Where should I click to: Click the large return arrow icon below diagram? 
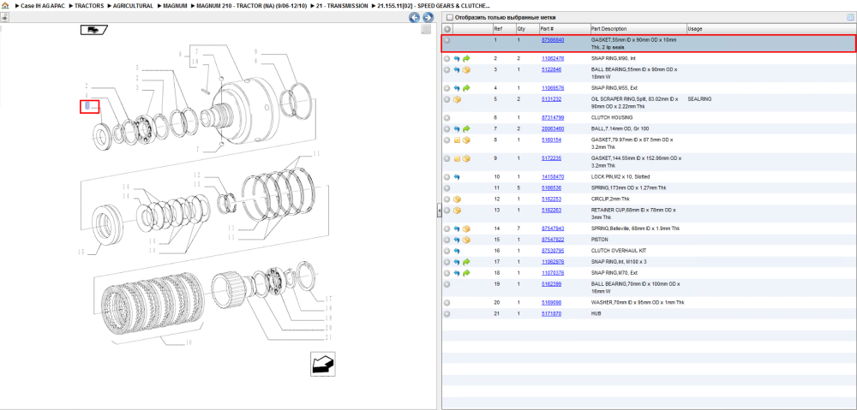point(322,364)
